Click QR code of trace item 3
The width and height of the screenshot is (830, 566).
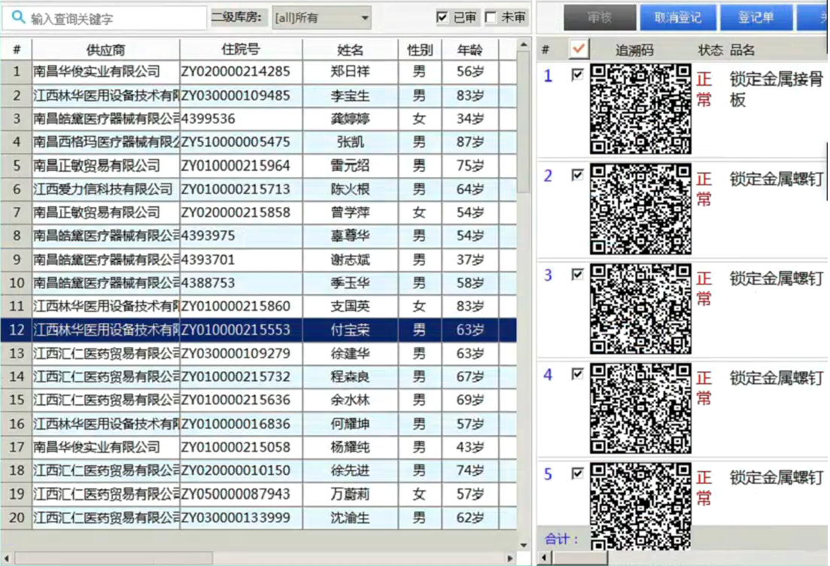pos(640,309)
